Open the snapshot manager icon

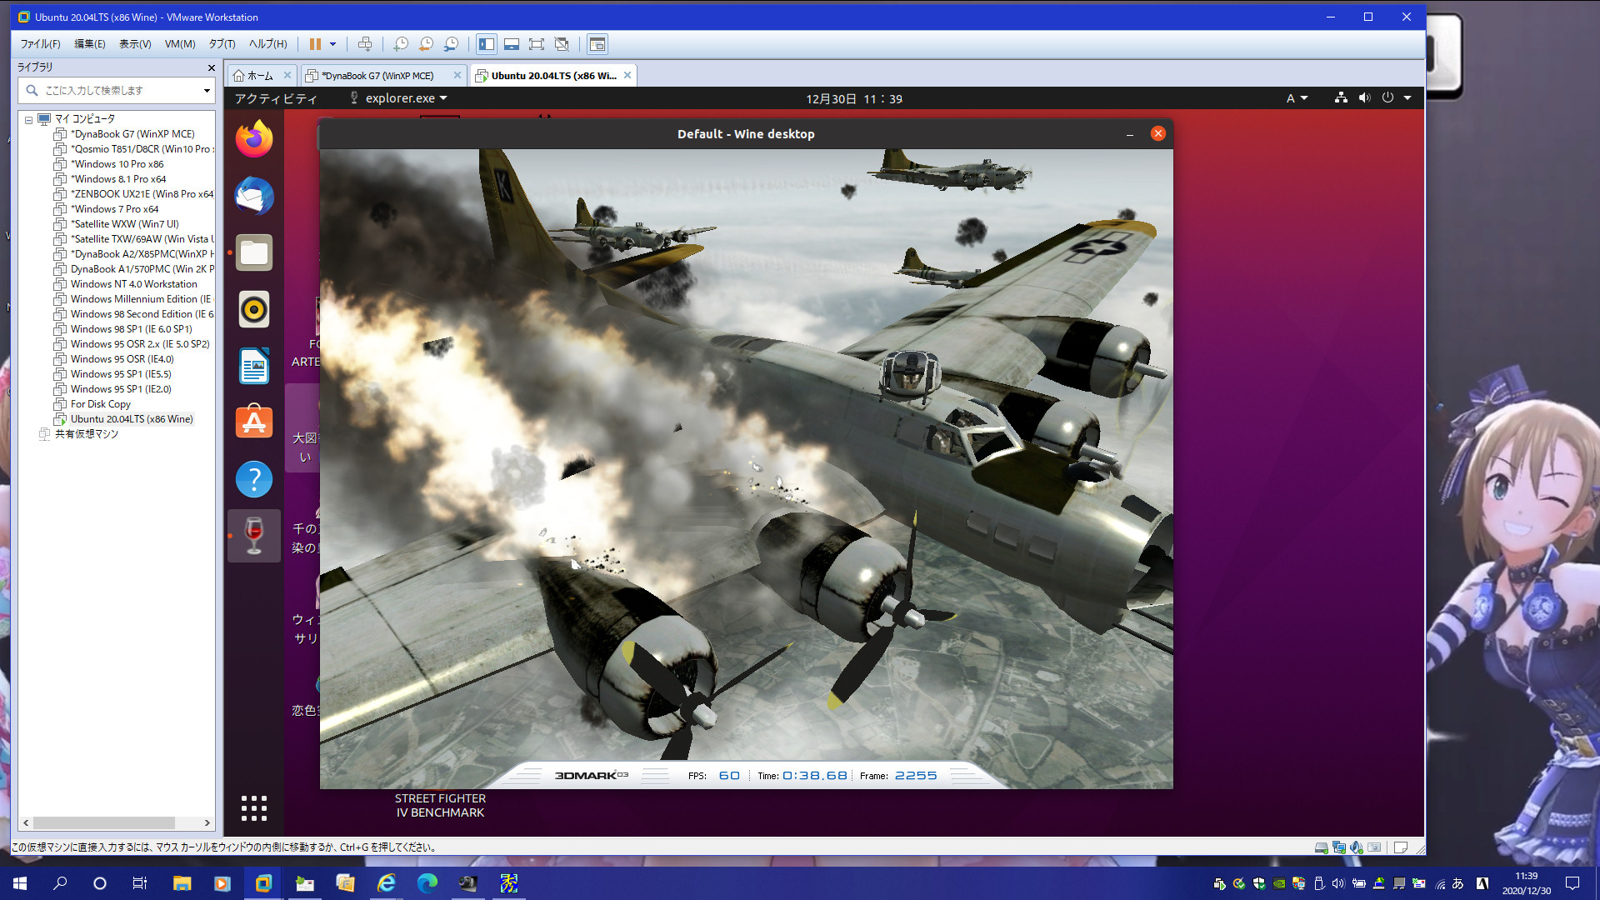(451, 44)
